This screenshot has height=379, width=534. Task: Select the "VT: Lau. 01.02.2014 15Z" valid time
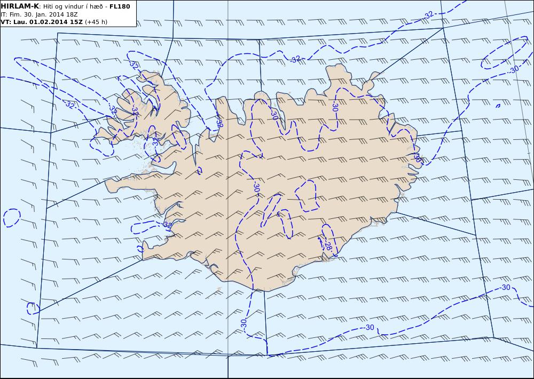[x=42, y=22]
